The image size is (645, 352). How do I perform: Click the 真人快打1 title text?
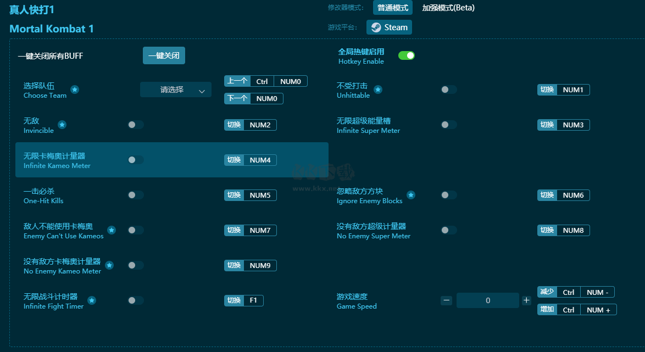pyautogui.click(x=32, y=9)
